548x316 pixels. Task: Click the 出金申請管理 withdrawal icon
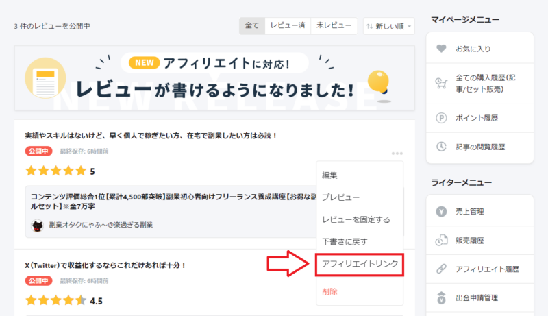441,297
